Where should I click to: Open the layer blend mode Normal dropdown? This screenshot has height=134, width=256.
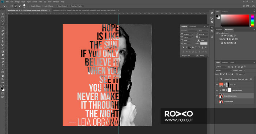coord(223,70)
